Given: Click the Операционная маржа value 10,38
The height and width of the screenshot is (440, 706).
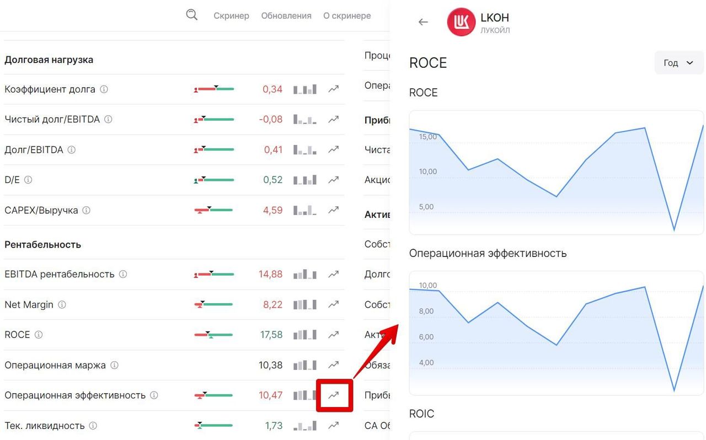Looking at the screenshot, I should [x=270, y=365].
